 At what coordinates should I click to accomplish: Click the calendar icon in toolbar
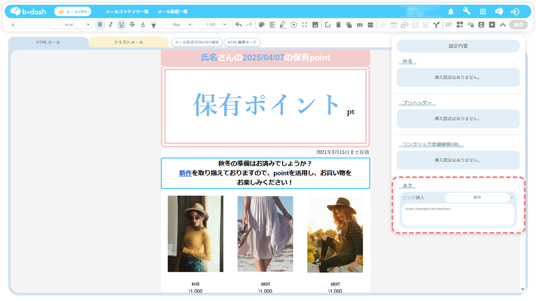(x=394, y=25)
